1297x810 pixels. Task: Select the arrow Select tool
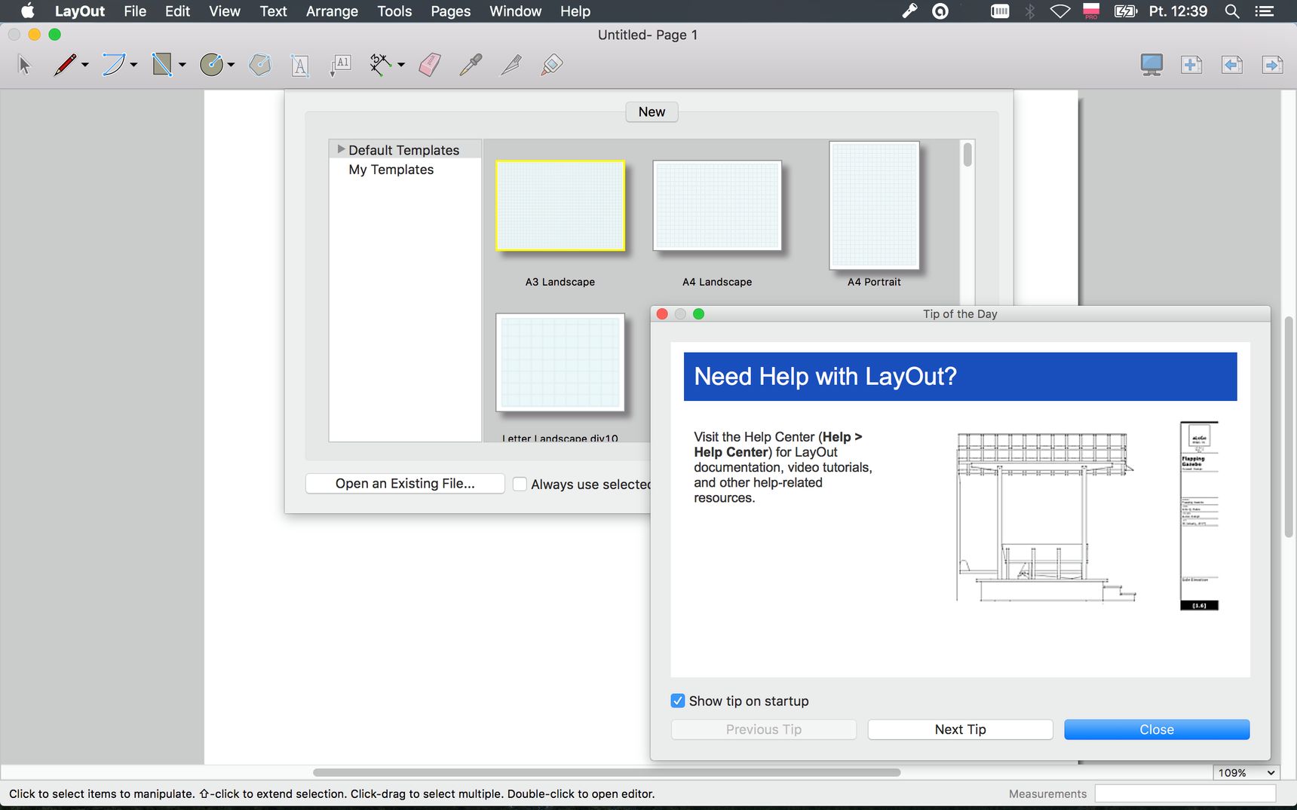[x=24, y=65]
